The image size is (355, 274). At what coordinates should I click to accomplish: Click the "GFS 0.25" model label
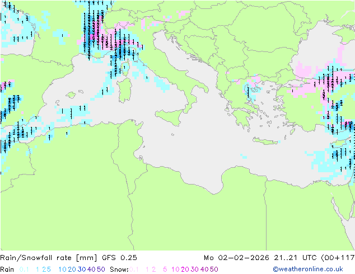click(119, 258)
